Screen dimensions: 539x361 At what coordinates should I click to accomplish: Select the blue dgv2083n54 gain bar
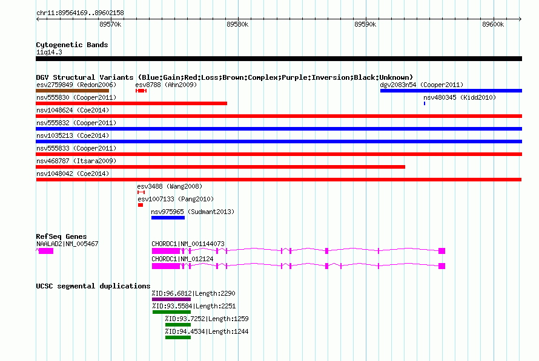451,91
